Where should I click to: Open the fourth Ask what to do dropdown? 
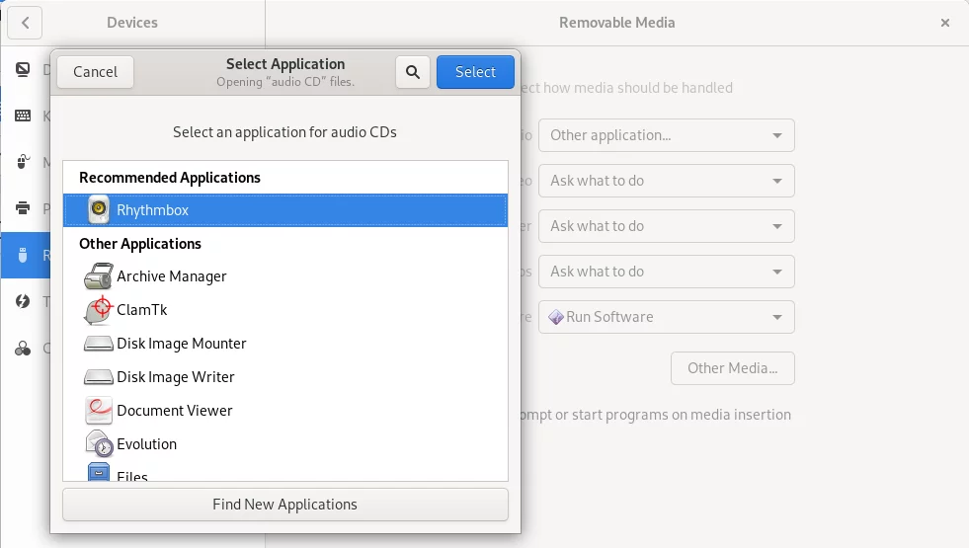point(666,272)
